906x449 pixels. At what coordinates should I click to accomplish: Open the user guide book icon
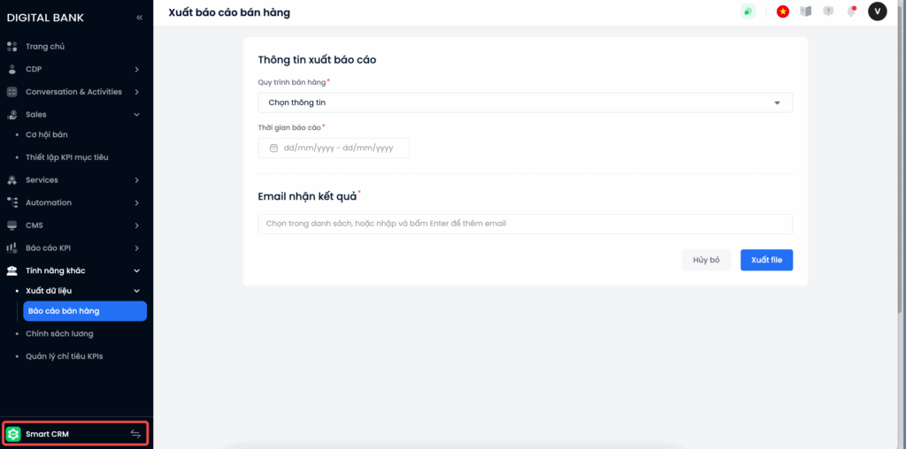[x=805, y=11]
